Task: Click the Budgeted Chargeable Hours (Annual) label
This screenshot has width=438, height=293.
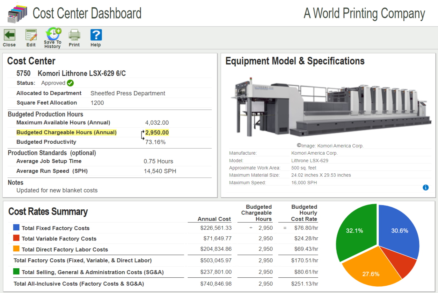Action: click(67, 132)
